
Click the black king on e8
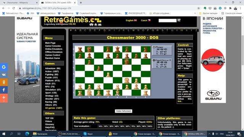117,49
